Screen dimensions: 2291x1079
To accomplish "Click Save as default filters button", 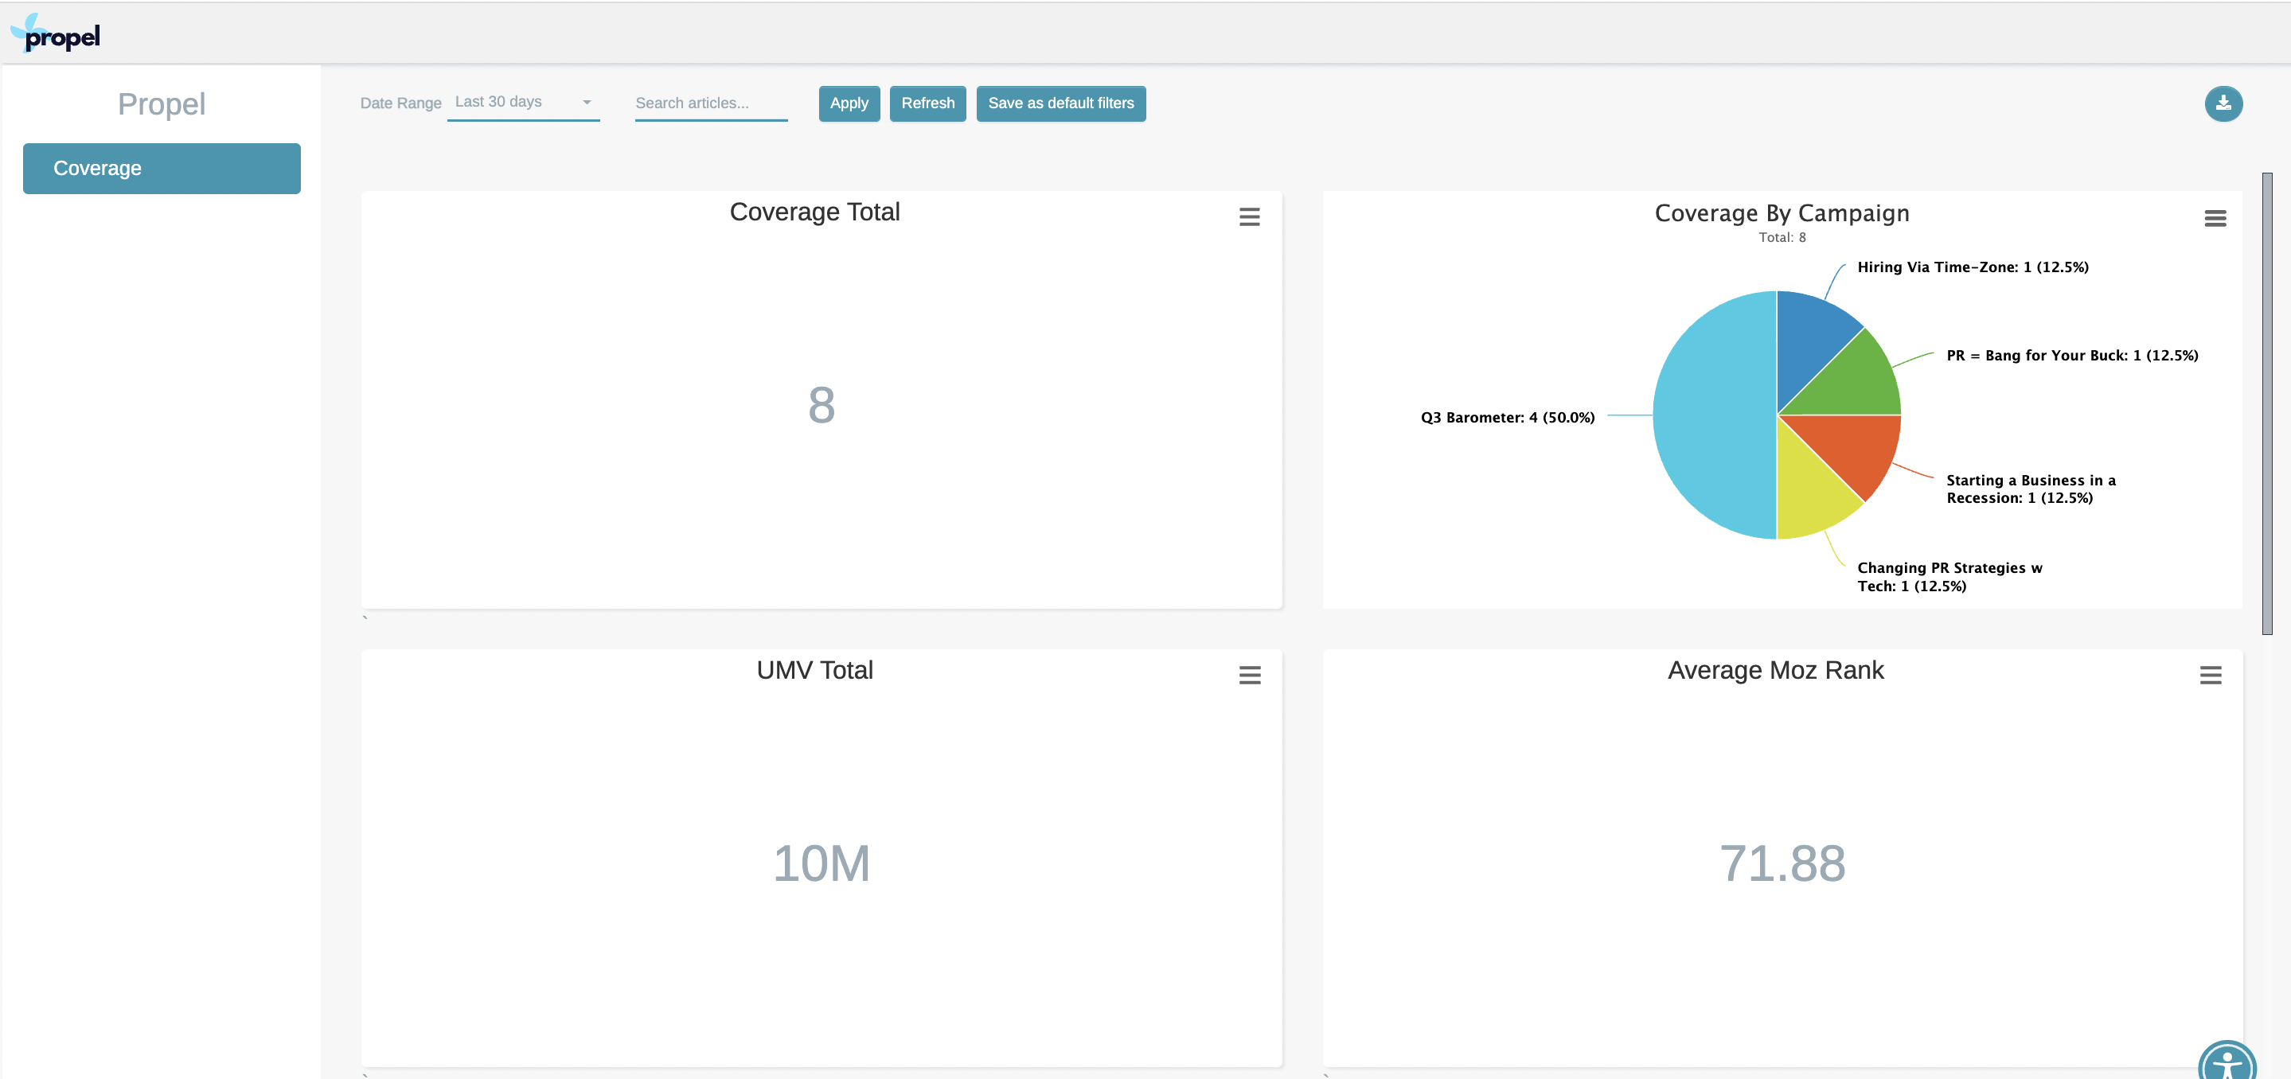I will (x=1060, y=103).
